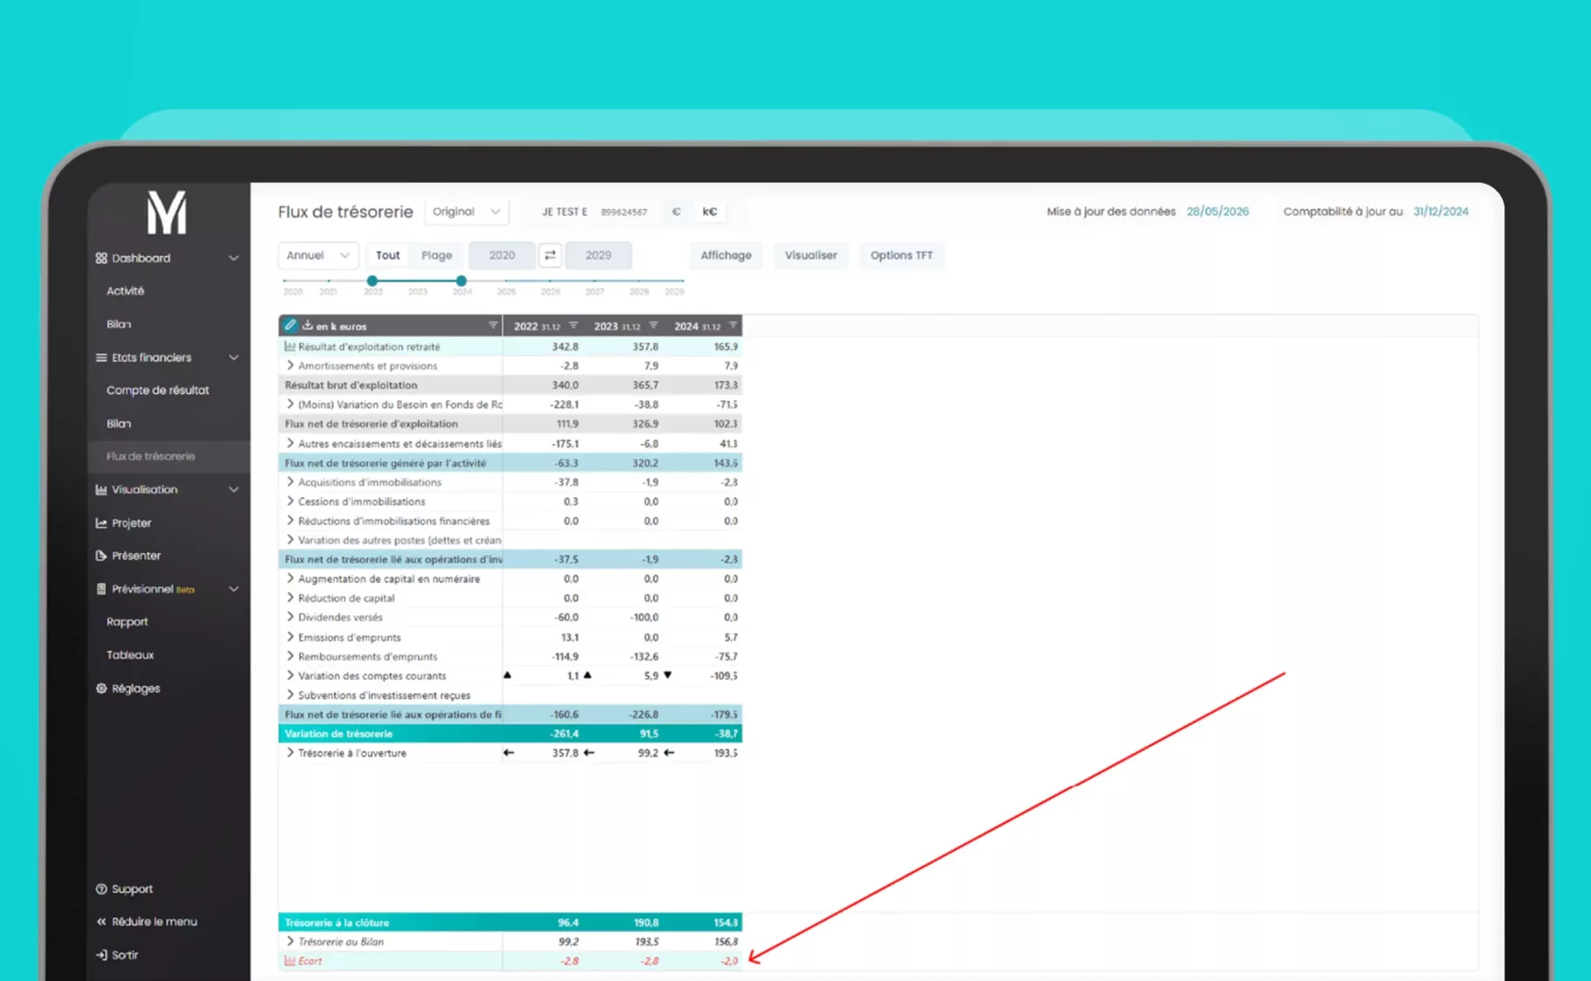This screenshot has width=1591, height=981.
Task: Click the Réglages gear icon
Action: click(x=101, y=688)
